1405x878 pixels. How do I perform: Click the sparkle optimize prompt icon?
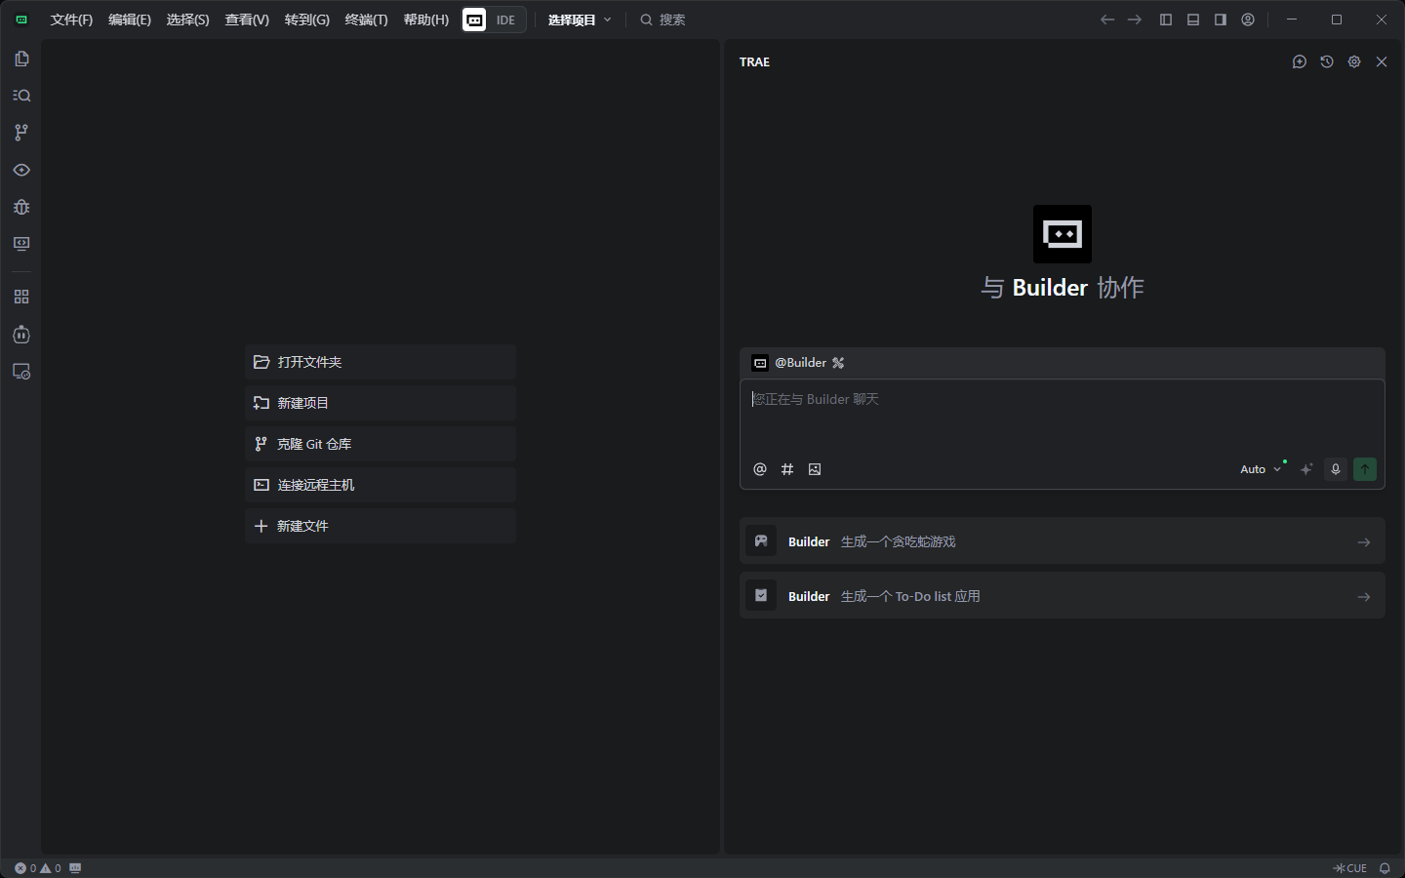click(x=1306, y=469)
